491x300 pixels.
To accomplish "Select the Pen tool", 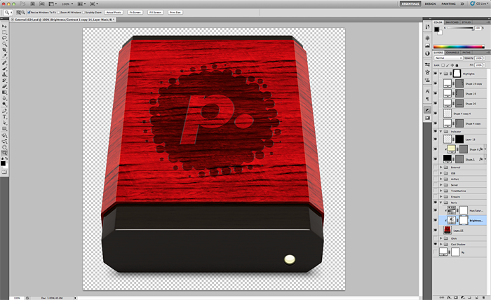I will pyautogui.click(x=4, y=111).
